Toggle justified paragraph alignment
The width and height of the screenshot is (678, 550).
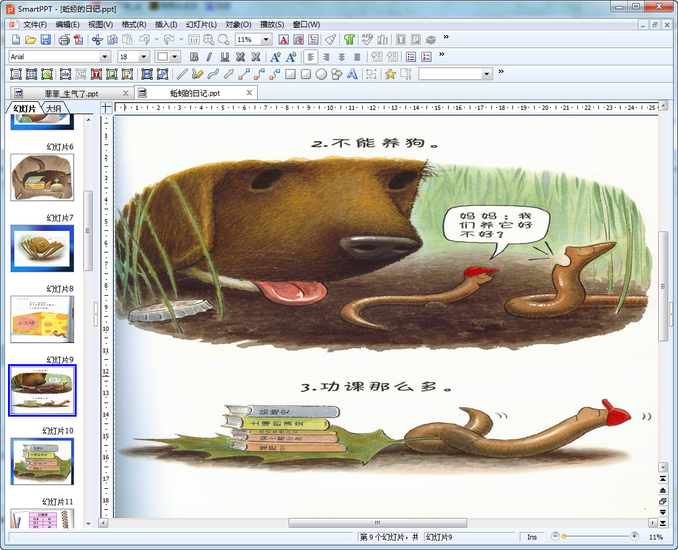click(x=357, y=57)
